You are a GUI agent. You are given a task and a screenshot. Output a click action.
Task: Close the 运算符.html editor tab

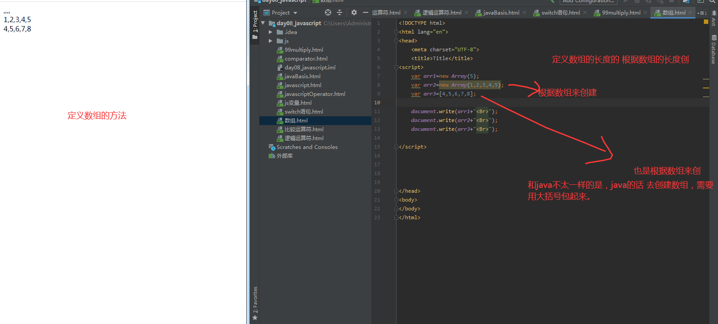pos(405,13)
